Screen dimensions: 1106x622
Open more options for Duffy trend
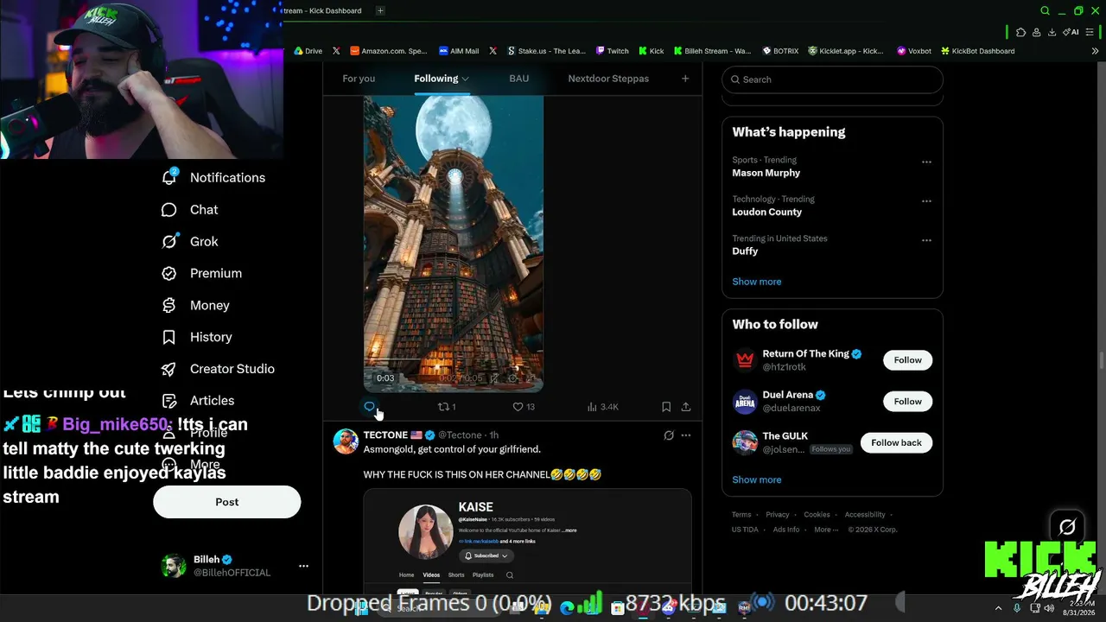[926, 241]
